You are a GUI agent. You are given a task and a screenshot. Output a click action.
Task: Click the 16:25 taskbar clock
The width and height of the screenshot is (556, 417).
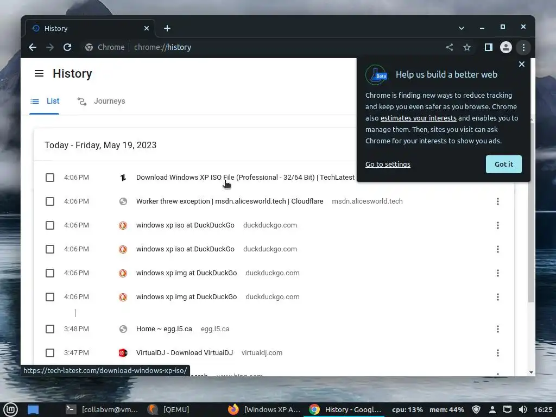point(543,409)
